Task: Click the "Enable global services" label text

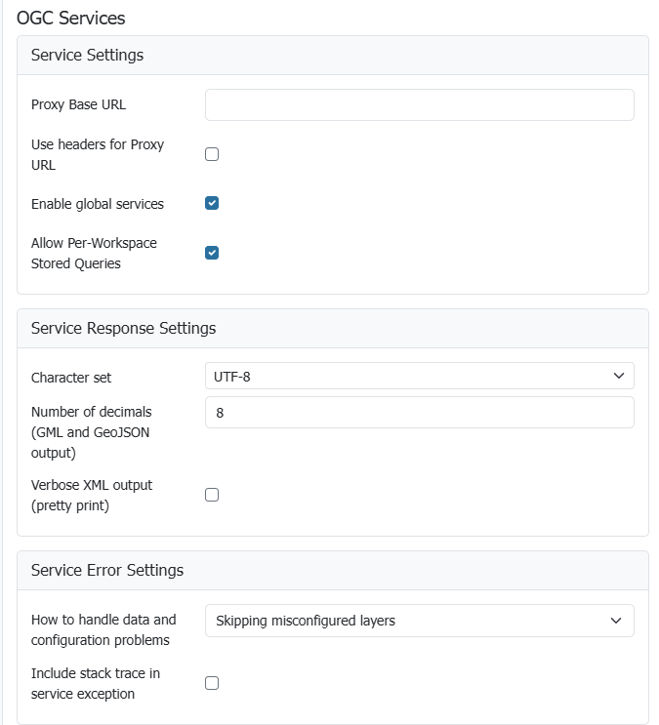Action: [x=98, y=204]
